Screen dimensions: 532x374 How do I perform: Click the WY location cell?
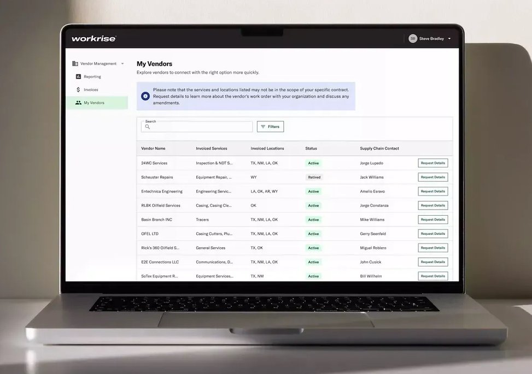(x=254, y=177)
